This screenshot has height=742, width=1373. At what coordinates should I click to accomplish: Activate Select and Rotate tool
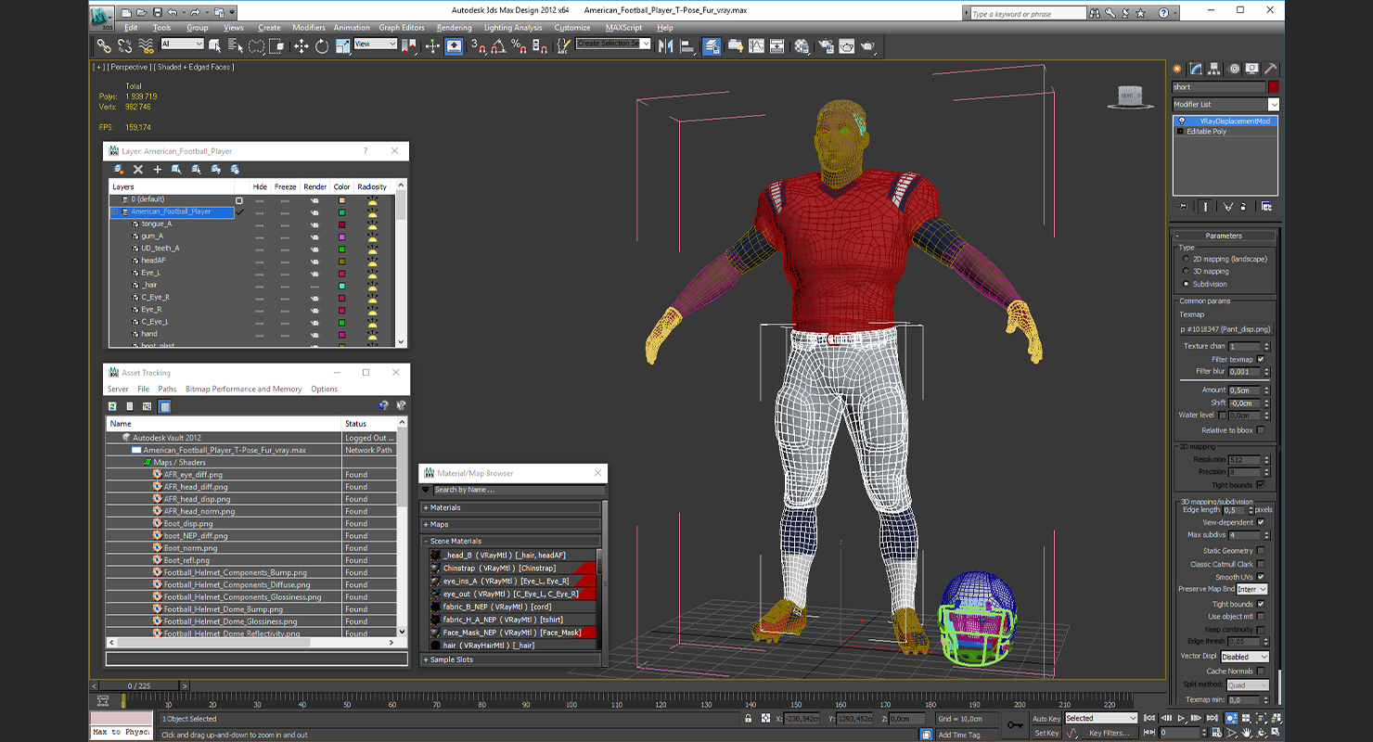322,45
